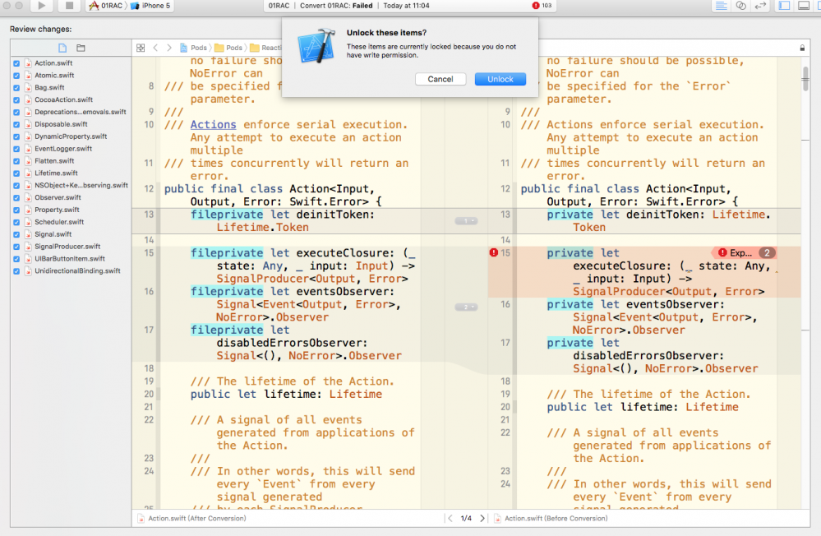Click the red issues badge showing 103
Screen dimensions: 821x536
click(x=538, y=6)
